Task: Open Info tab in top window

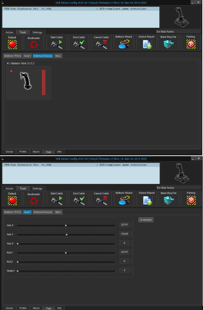Action: point(59,152)
